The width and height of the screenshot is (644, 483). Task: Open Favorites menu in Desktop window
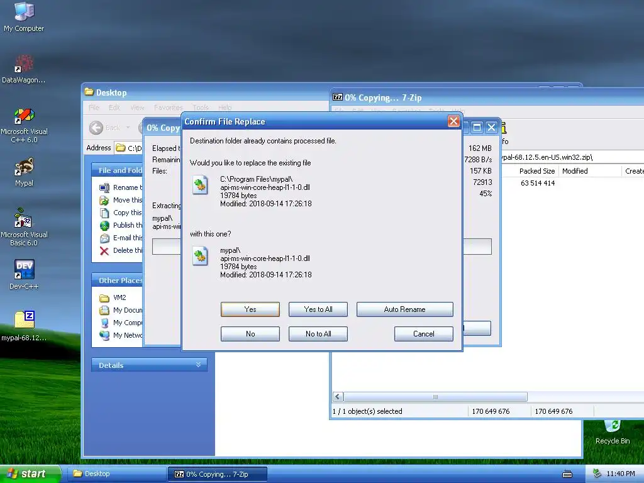pyautogui.click(x=169, y=108)
